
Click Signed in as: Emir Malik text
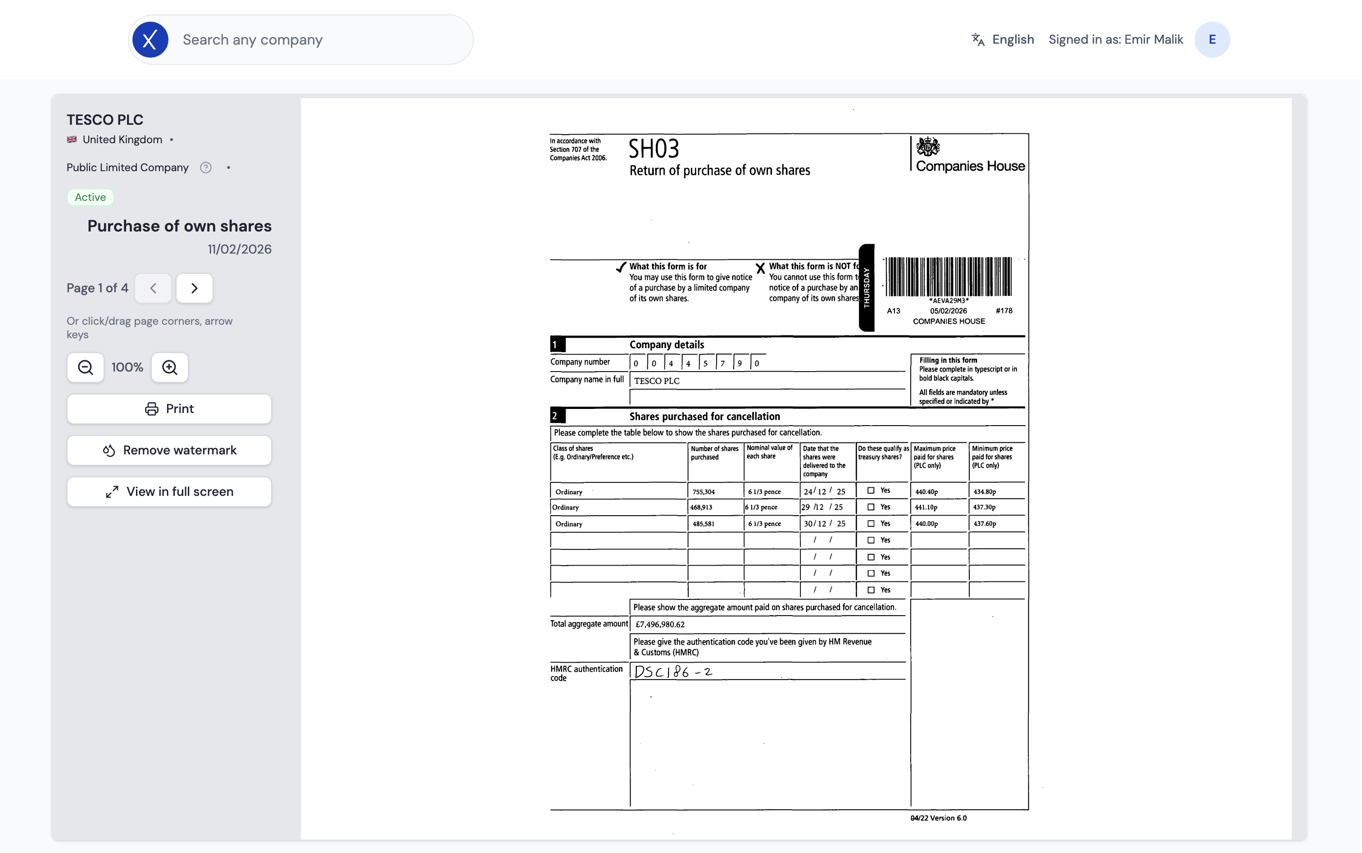1116,40
